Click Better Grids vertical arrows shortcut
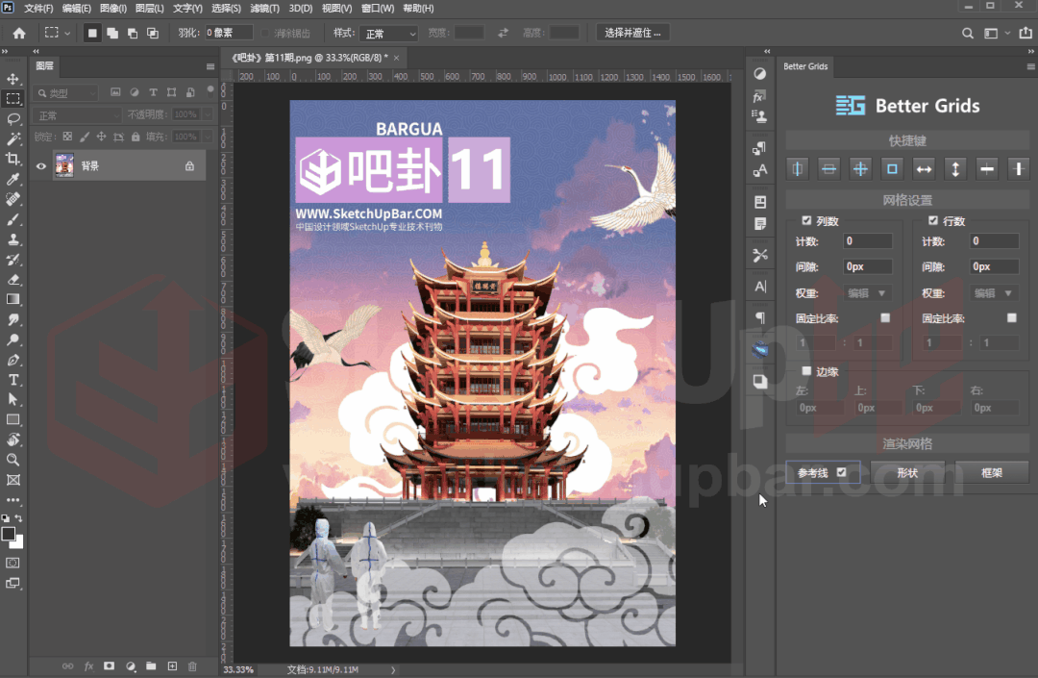1038x678 pixels. 955,169
